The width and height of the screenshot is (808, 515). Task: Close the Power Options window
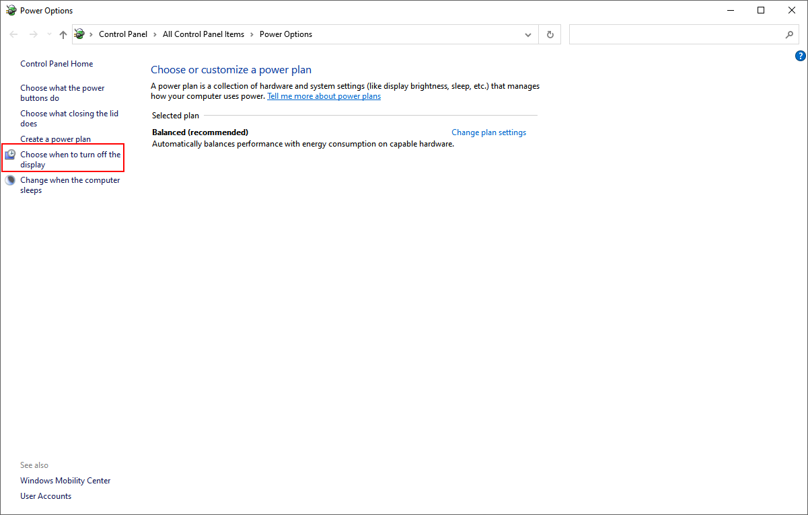coord(792,10)
